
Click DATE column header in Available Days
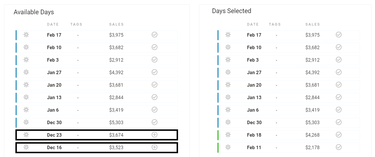point(53,24)
